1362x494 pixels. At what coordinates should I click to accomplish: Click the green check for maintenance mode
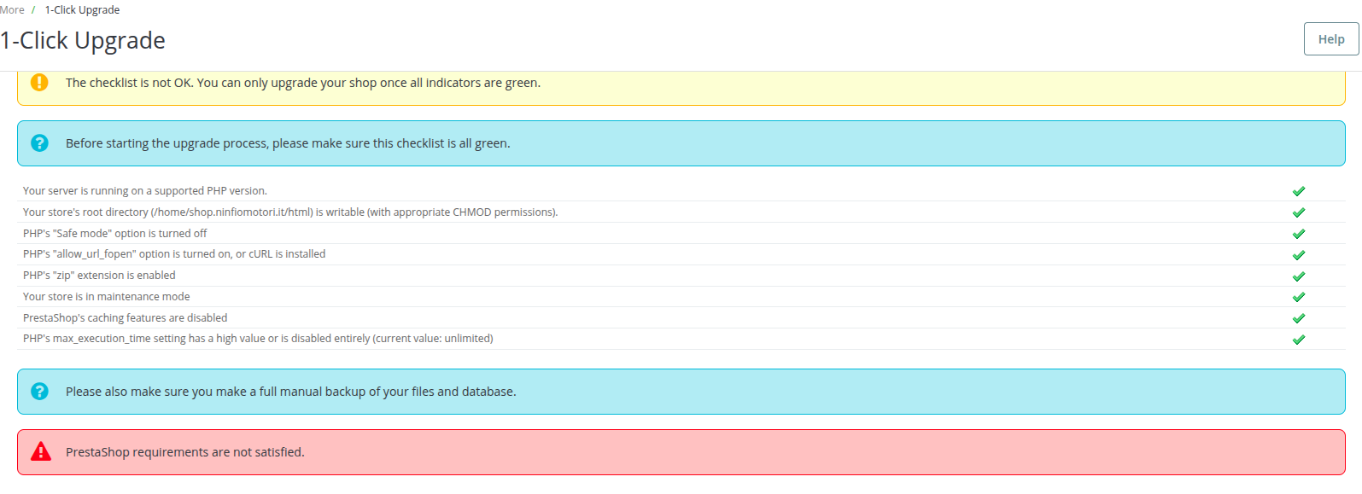[1298, 297]
